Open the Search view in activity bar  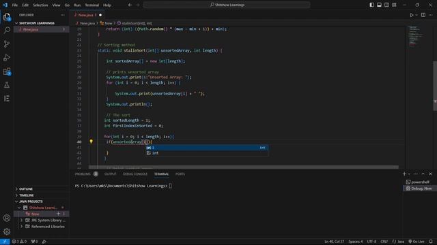pyautogui.click(x=7, y=30)
